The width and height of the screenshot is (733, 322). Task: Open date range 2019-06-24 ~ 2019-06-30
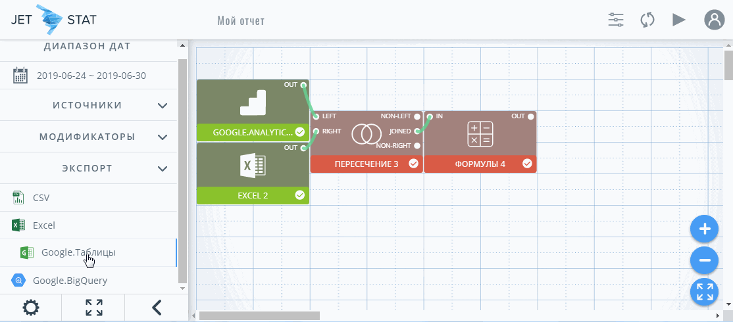tap(91, 75)
